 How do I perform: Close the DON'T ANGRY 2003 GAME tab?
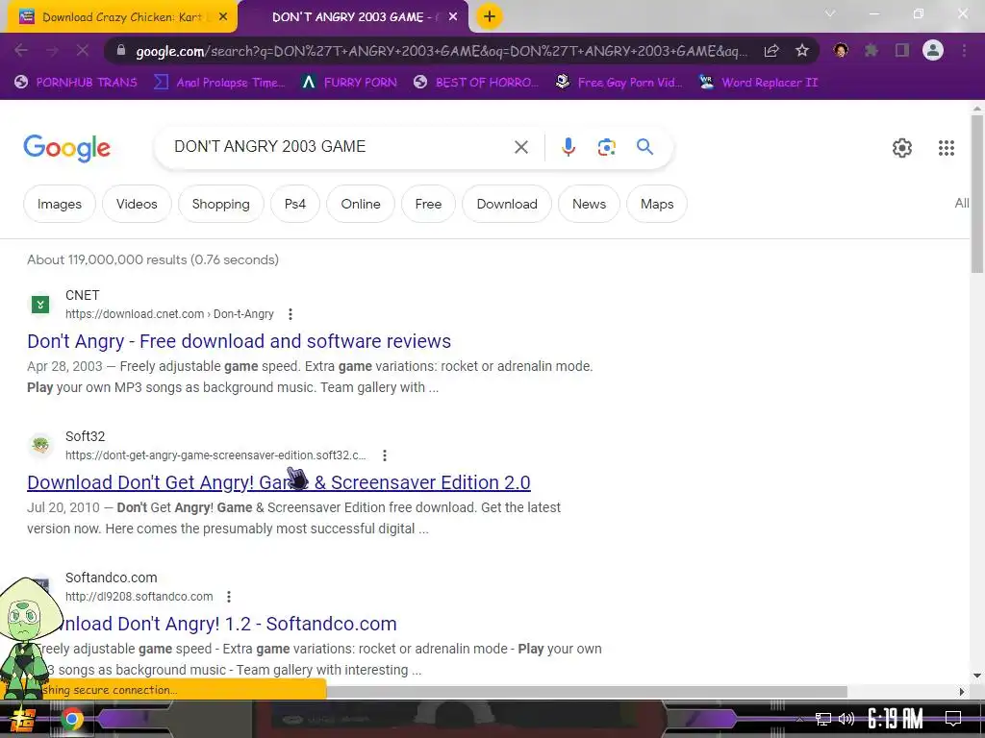click(453, 17)
